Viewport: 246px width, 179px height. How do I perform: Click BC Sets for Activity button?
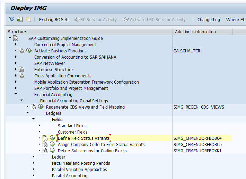pos(95,20)
